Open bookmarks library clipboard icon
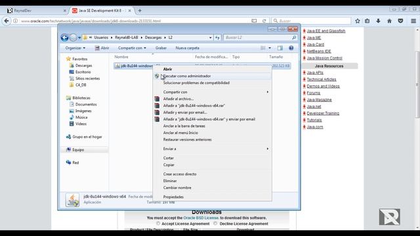This screenshot has height=236, width=420. [367, 20]
